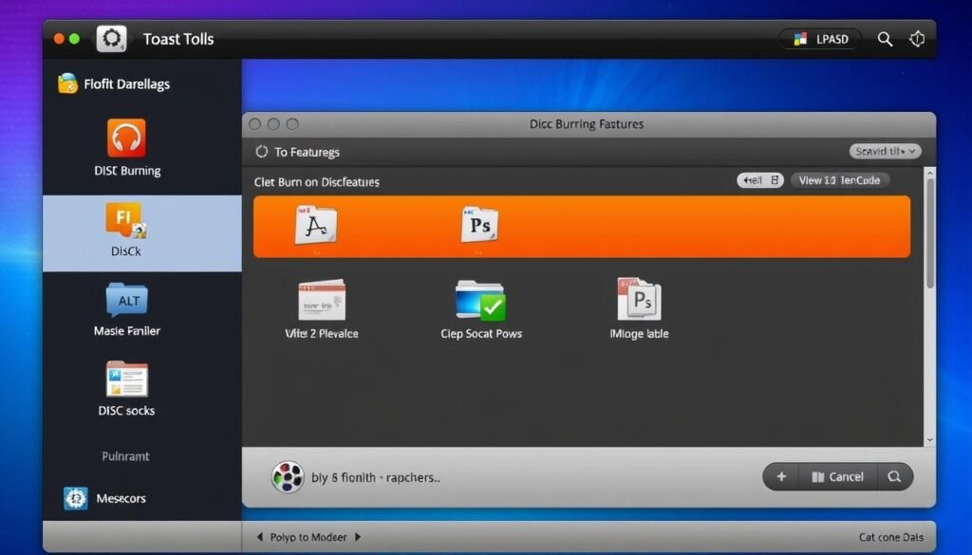Toggle the Hell 8 pill button

760,180
